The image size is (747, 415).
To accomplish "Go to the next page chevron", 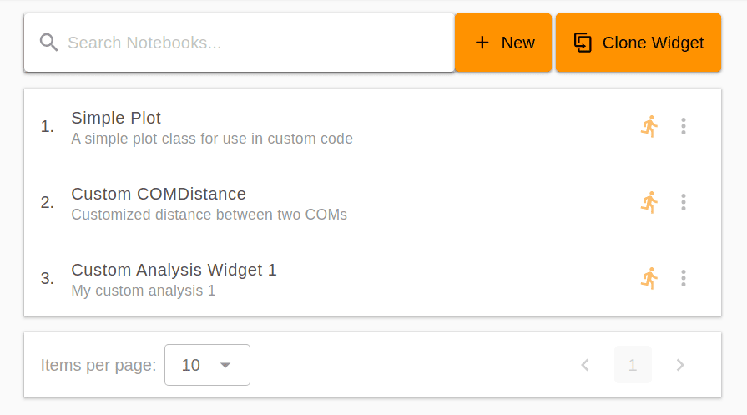I will point(680,365).
